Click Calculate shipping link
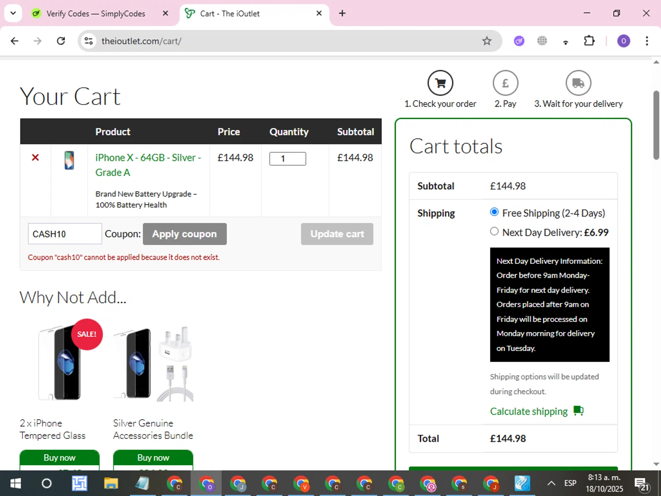661x496 pixels. [529, 411]
